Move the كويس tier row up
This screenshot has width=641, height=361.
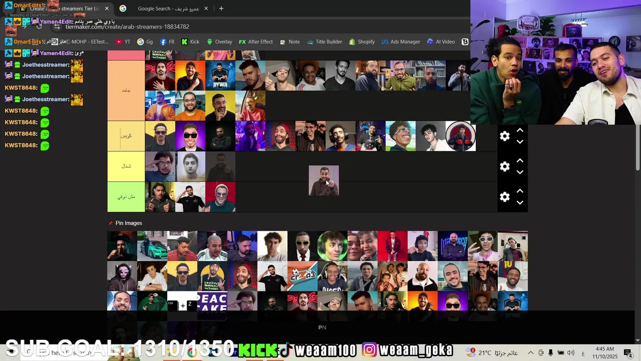tap(520, 130)
